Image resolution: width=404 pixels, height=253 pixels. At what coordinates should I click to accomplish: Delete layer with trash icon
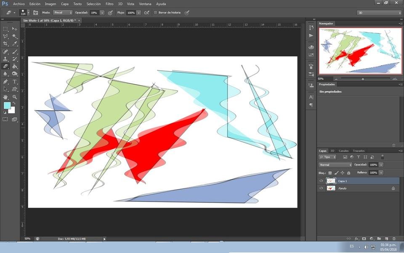coord(394,239)
